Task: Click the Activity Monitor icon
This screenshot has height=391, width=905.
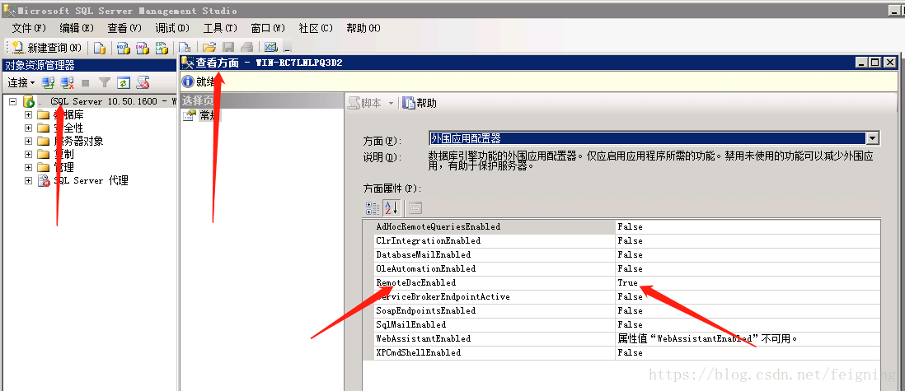Action: pyautogui.click(x=270, y=48)
